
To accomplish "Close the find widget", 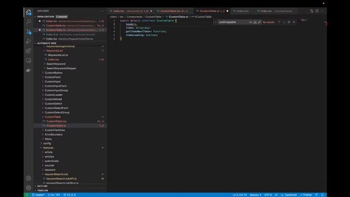I will (294, 22).
